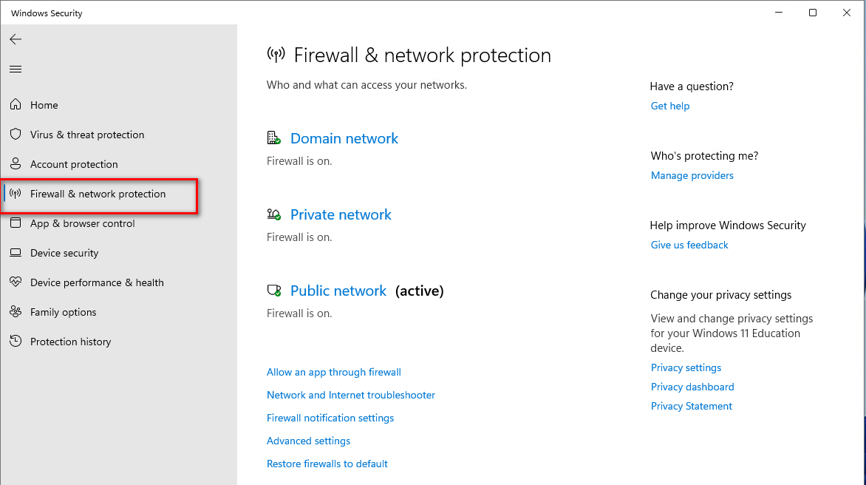866x485 pixels.
Task: Open the Network and Internet troubleshooter
Action: click(x=351, y=395)
